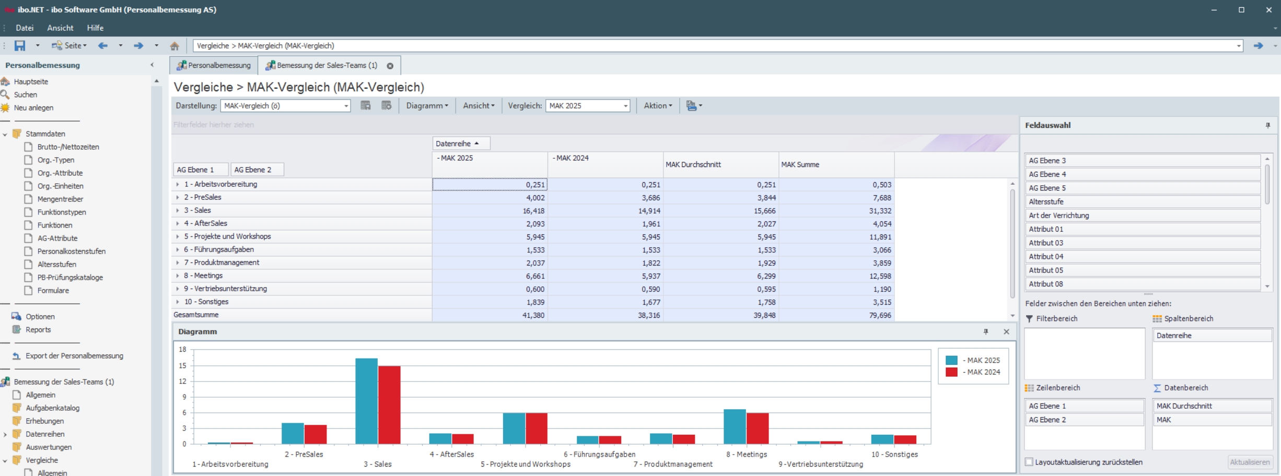
Task: Click the back arrow navigation icon
Action: tap(103, 46)
